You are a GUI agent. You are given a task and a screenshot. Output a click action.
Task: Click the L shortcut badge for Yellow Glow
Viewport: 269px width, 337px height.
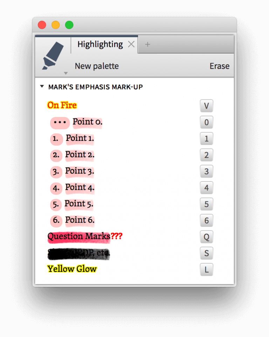(x=206, y=269)
